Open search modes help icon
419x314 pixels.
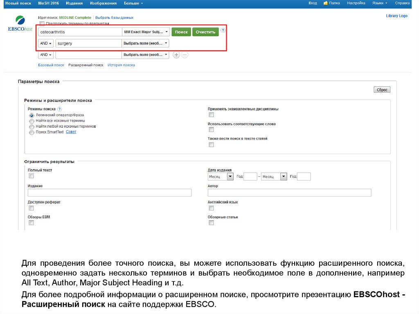(x=60, y=109)
